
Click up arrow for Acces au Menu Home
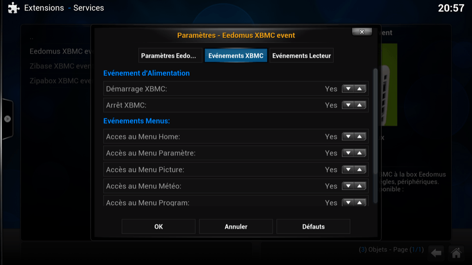point(360,137)
